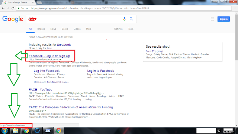
Task: Click the facebook suggested spelling link
Action: [64, 45]
